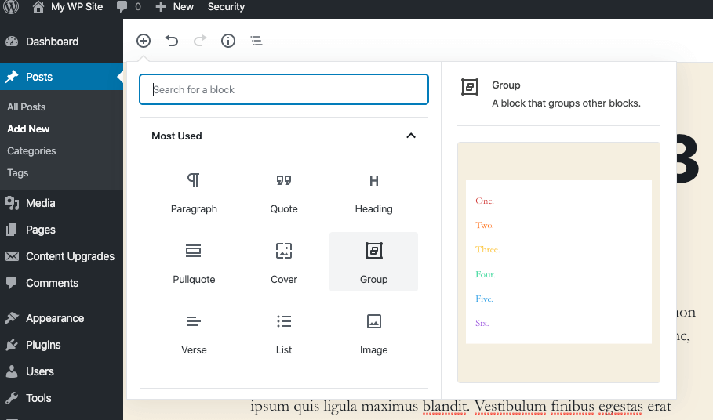Click the Group block preview thumbnail

(558, 262)
